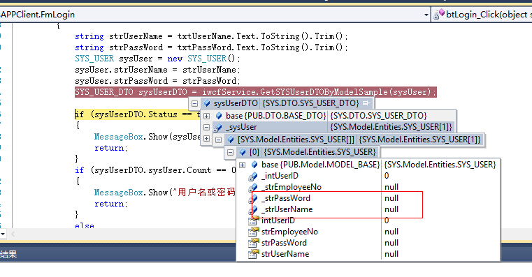Select the _strEmployeeNo field name

(x=292, y=187)
